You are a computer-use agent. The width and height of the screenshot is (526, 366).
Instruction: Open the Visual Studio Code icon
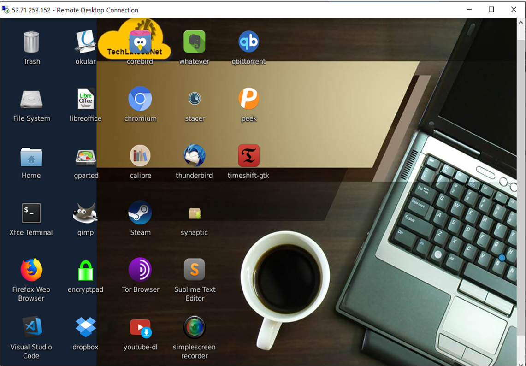(x=32, y=327)
